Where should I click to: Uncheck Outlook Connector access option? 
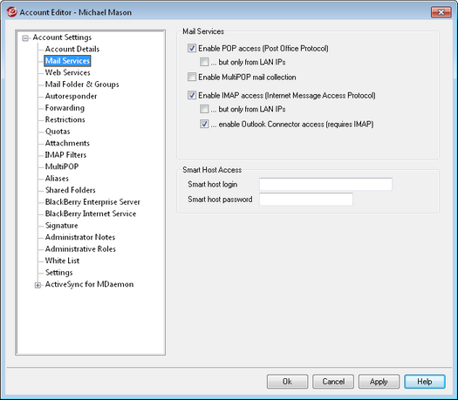(x=204, y=124)
